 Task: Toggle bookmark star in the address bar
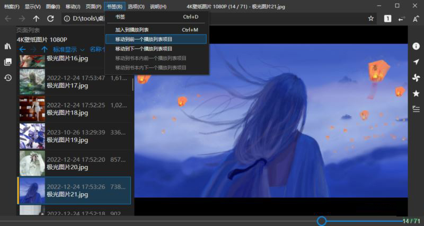click(x=370, y=19)
